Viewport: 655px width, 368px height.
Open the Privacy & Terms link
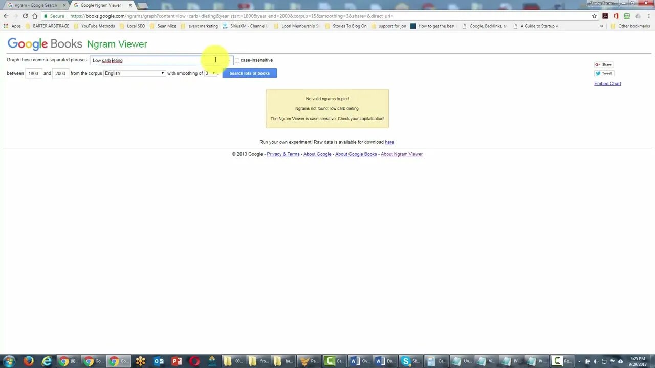coord(283,154)
